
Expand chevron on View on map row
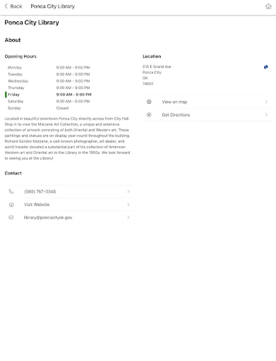click(x=266, y=102)
